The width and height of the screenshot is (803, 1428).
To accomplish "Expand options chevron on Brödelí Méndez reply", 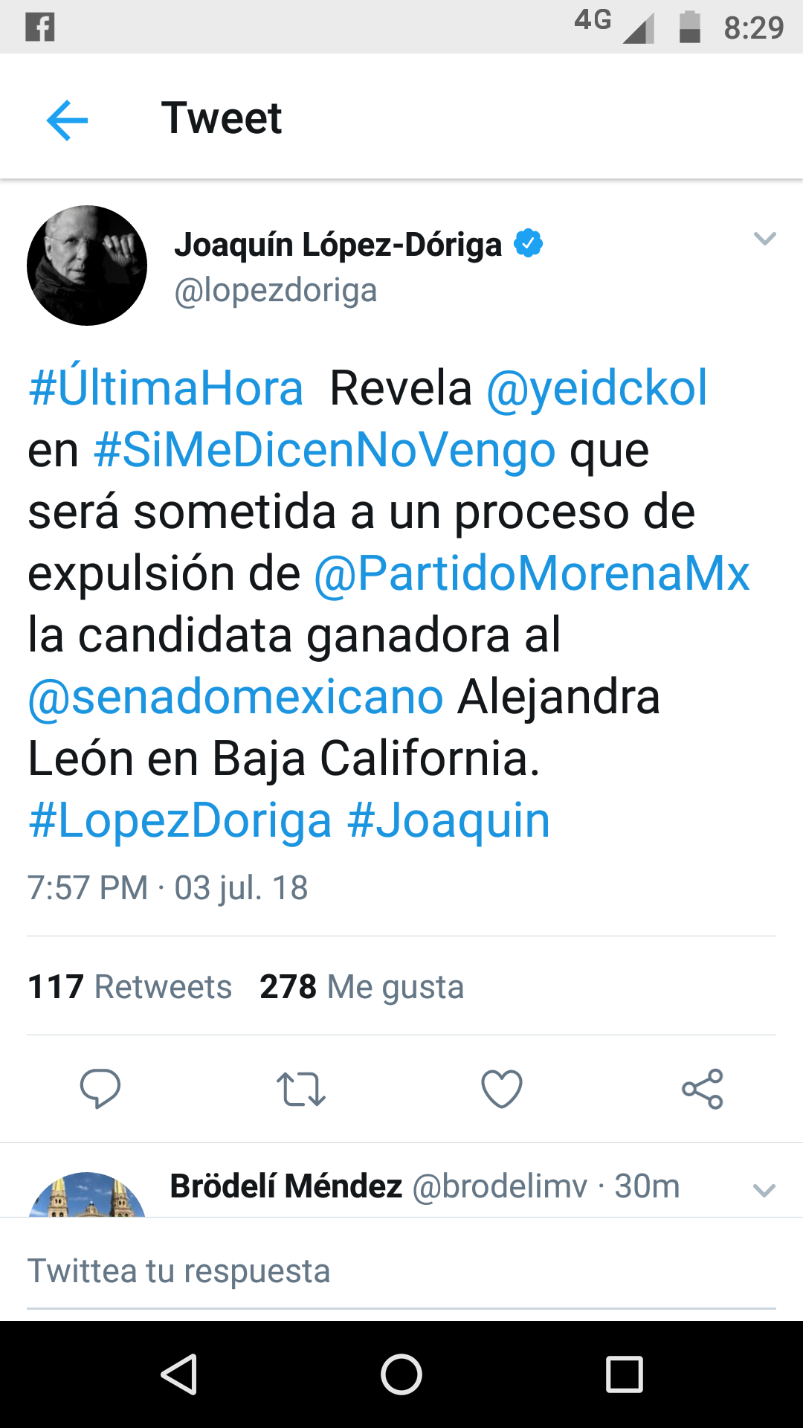I will point(764,1191).
